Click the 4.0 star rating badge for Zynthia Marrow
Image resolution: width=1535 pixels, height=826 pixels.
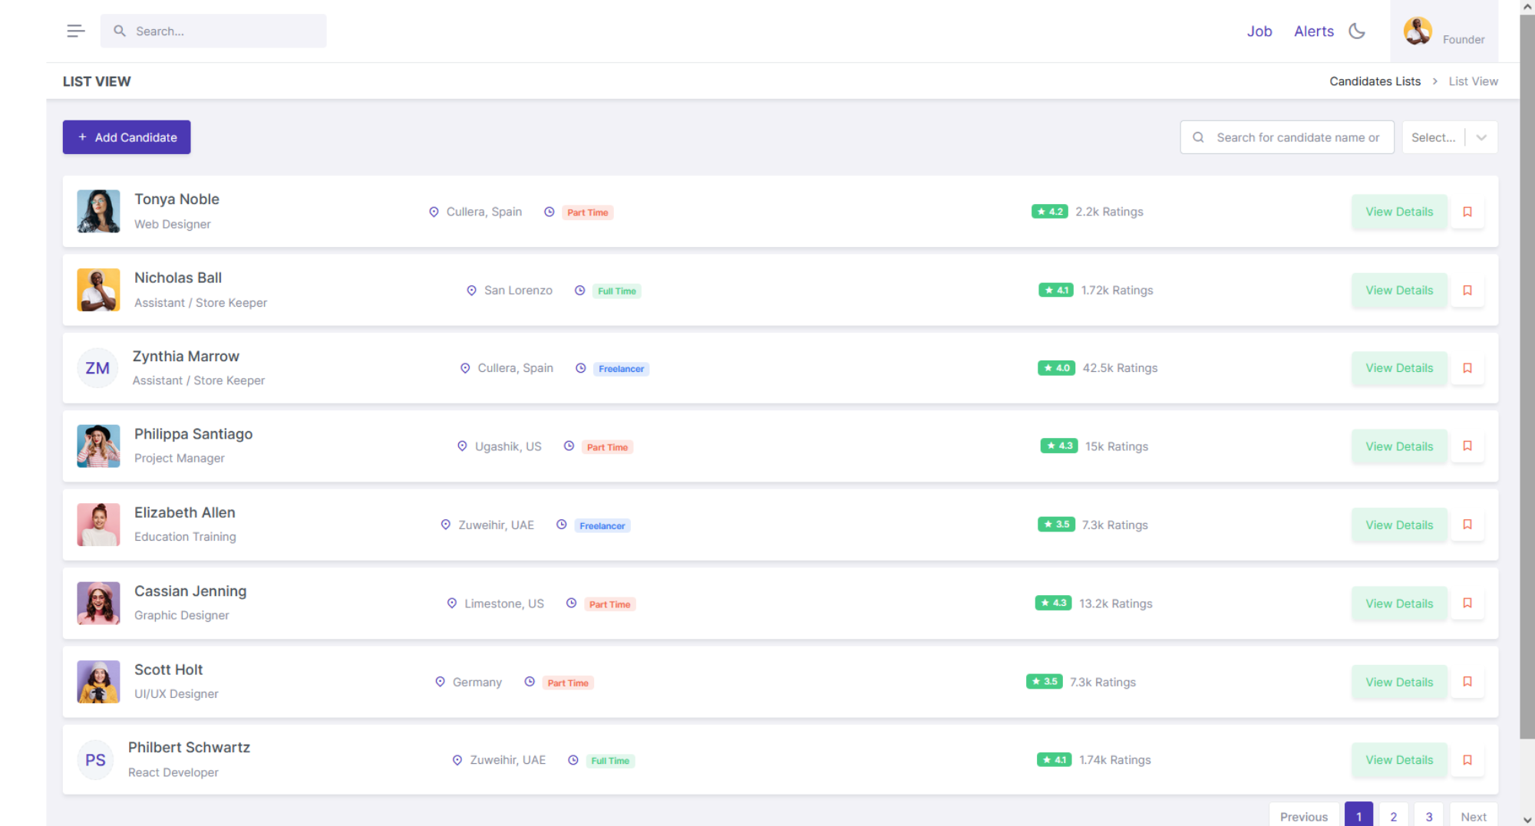tap(1055, 367)
